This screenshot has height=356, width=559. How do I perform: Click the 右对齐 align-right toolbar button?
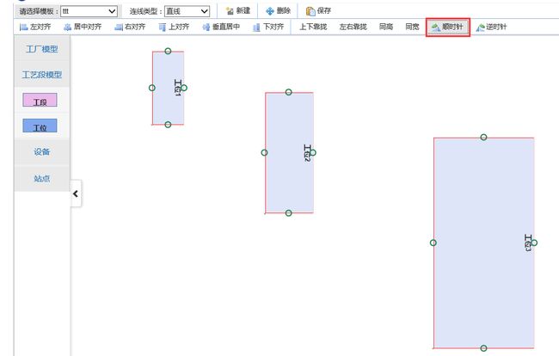pyautogui.click(x=130, y=27)
